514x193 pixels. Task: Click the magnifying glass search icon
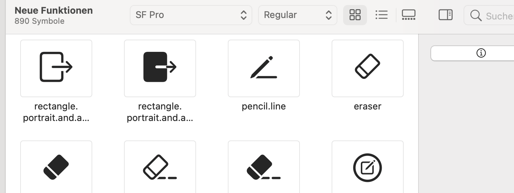[476, 15]
